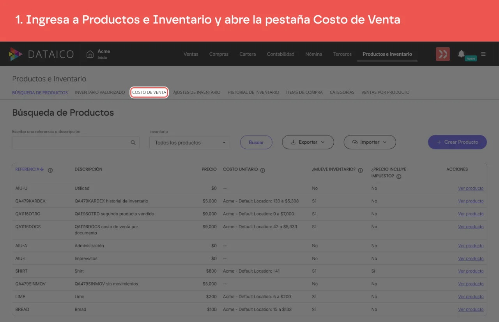
Task: Click the 'Imprevistos' description cell
Action: coord(86,259)
